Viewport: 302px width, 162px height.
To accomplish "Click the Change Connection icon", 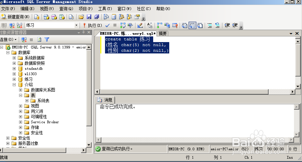I will (x=19, y=25).
